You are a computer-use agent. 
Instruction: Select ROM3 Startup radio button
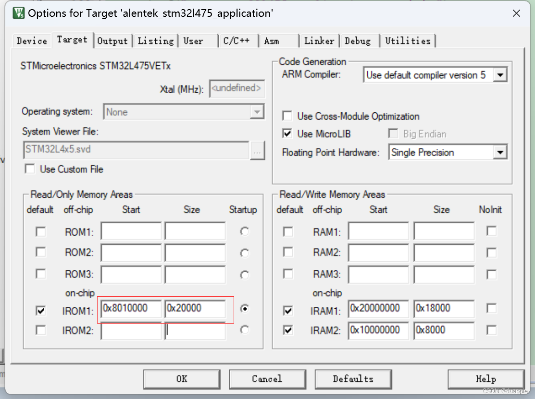click(245, 275)
